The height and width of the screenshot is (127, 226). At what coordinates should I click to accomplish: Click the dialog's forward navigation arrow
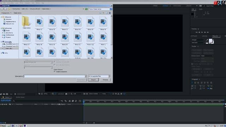coord(5,9)
